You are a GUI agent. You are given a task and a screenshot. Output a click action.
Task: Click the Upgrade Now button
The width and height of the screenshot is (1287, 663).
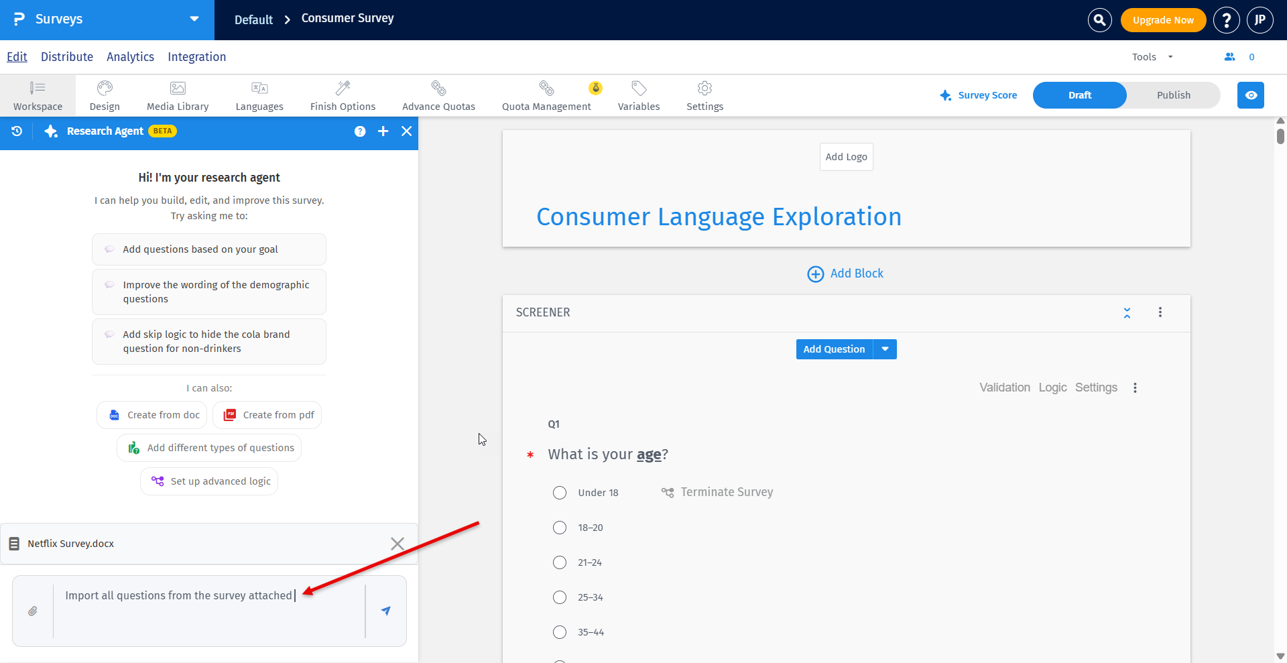point(1163,20)
